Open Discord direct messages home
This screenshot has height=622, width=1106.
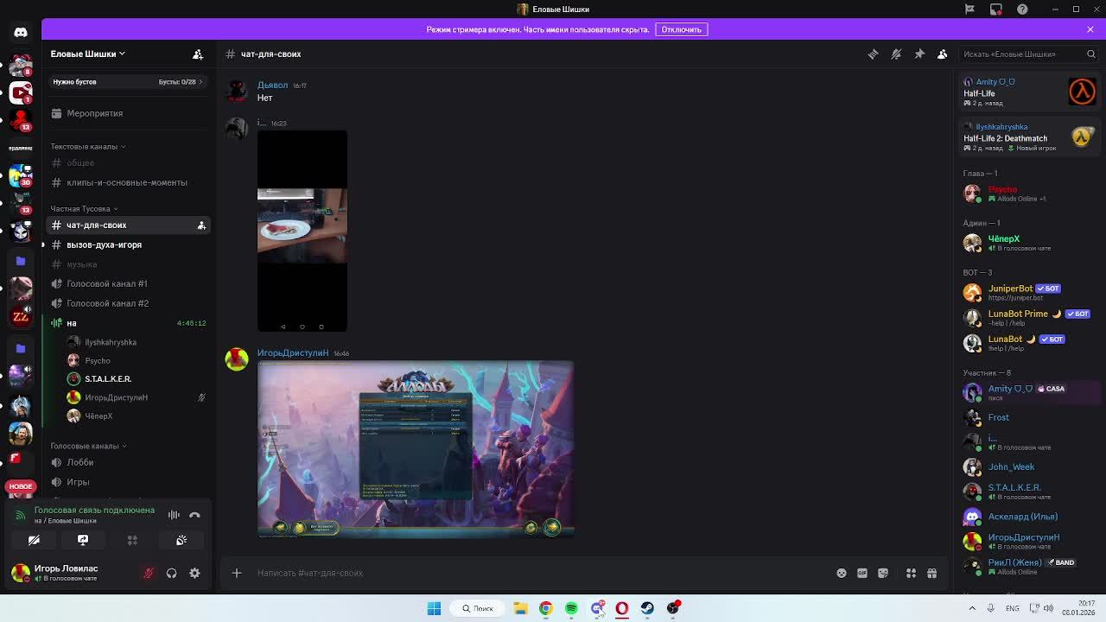[21, 33]
